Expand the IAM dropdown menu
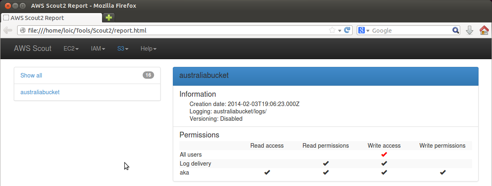Image resolution: width=492 pixels, height=186 pixels. (98, 49)
